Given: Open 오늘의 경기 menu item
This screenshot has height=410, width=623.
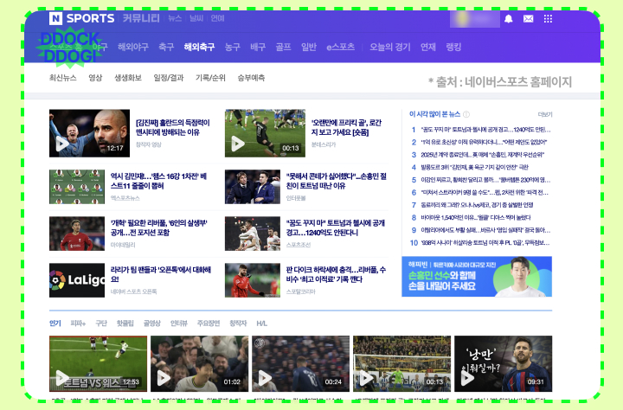Looking at the screenshot, I should pos(389,47).
